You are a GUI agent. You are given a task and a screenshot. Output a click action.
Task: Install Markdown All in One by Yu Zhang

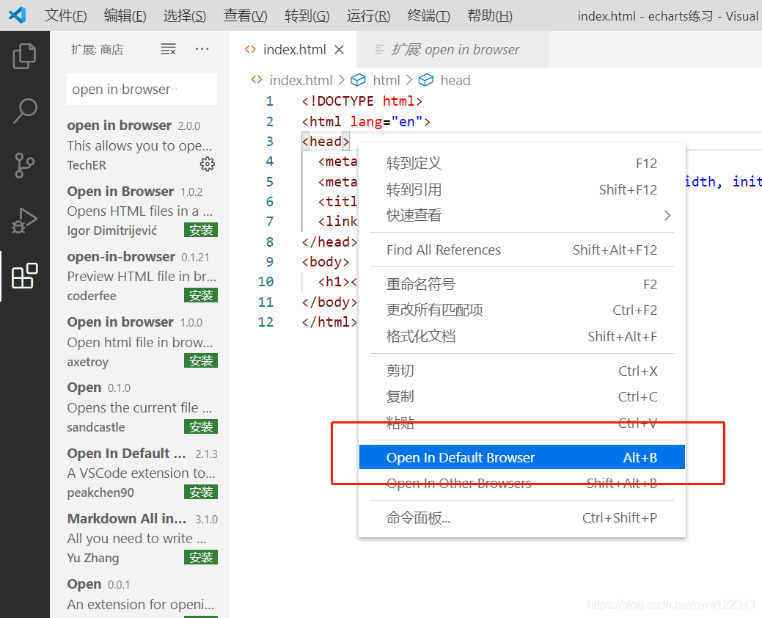pos(201,557)
